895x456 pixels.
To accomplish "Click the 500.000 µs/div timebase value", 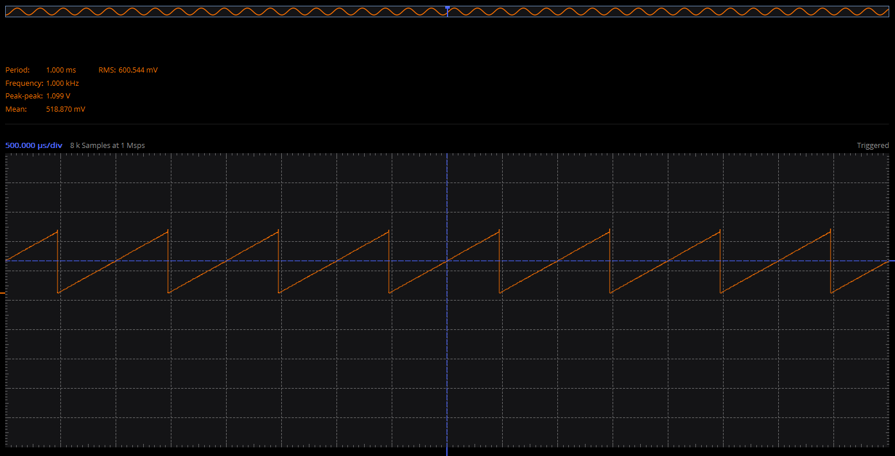I will (x=34, y=145).
